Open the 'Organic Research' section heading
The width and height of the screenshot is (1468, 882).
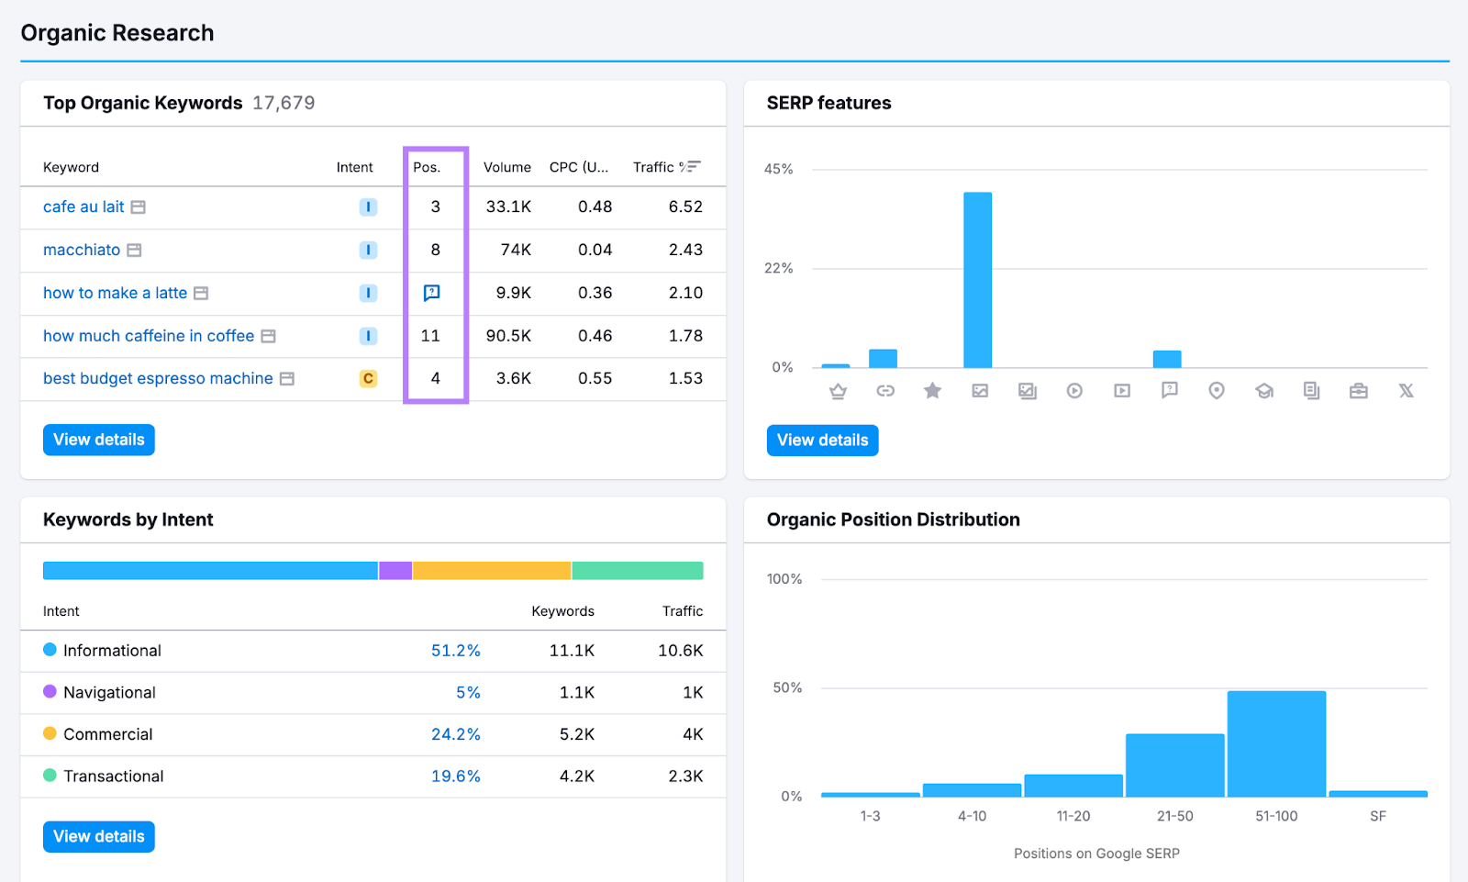pyautogui.click(x=117, y=32)
